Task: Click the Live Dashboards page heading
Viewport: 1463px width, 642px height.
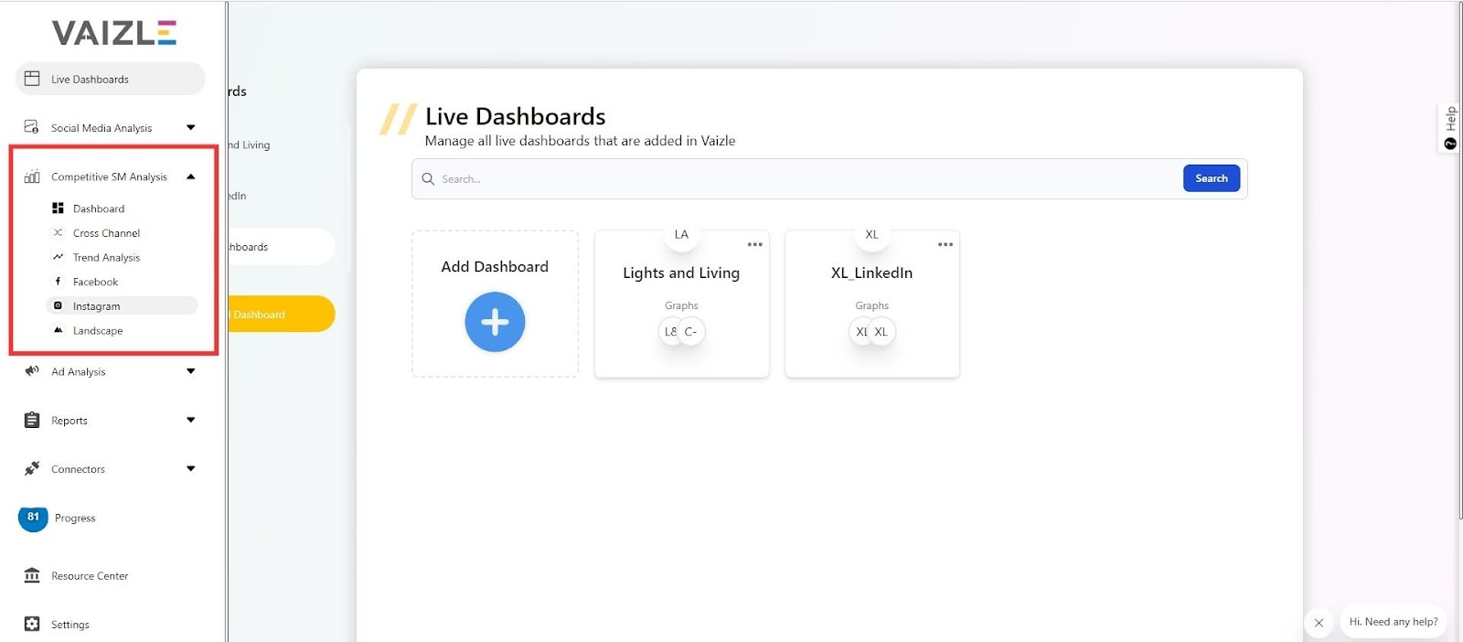Action: tap(516, 116)
